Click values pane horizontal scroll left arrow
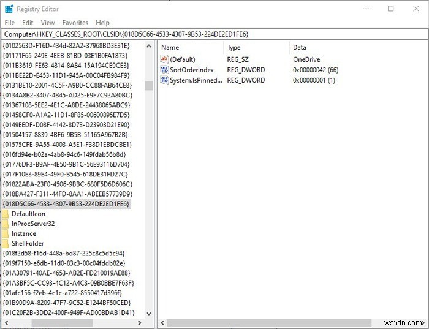 [162, 323]
